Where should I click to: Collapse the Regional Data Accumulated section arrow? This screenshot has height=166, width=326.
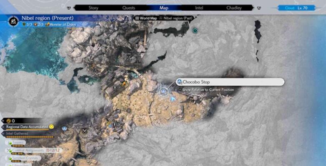click(3, 127)
